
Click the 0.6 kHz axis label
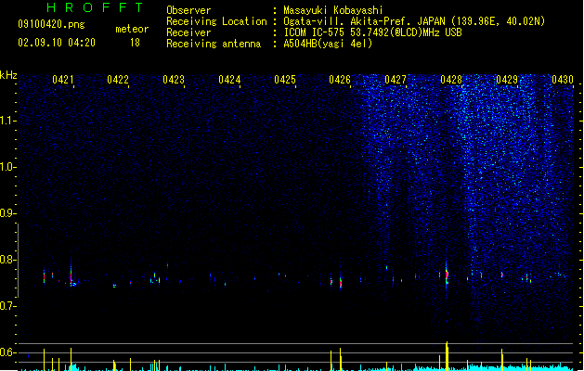click(x=8, y=352)
